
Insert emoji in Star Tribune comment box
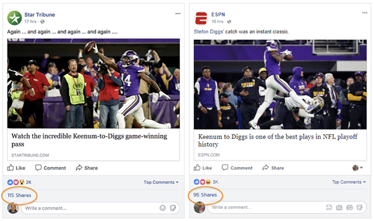coord(163,208)
